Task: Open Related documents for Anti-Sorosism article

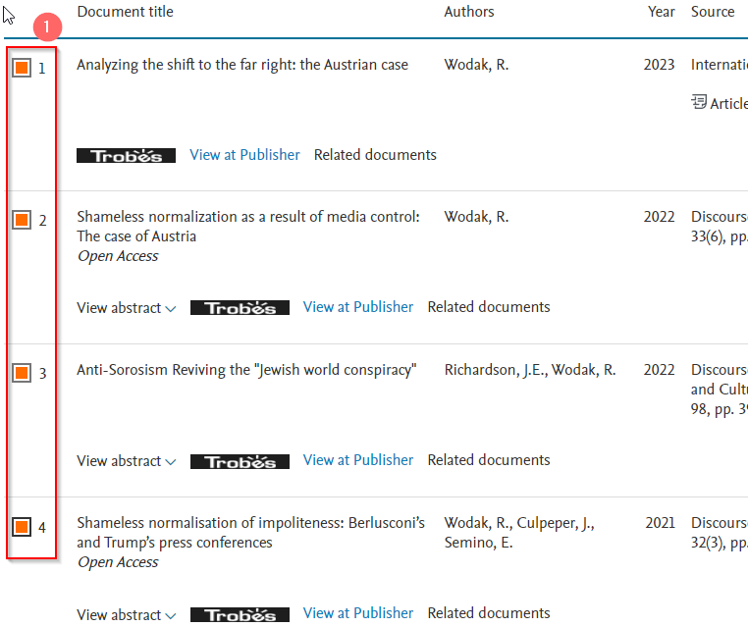Action: (488, 460)
